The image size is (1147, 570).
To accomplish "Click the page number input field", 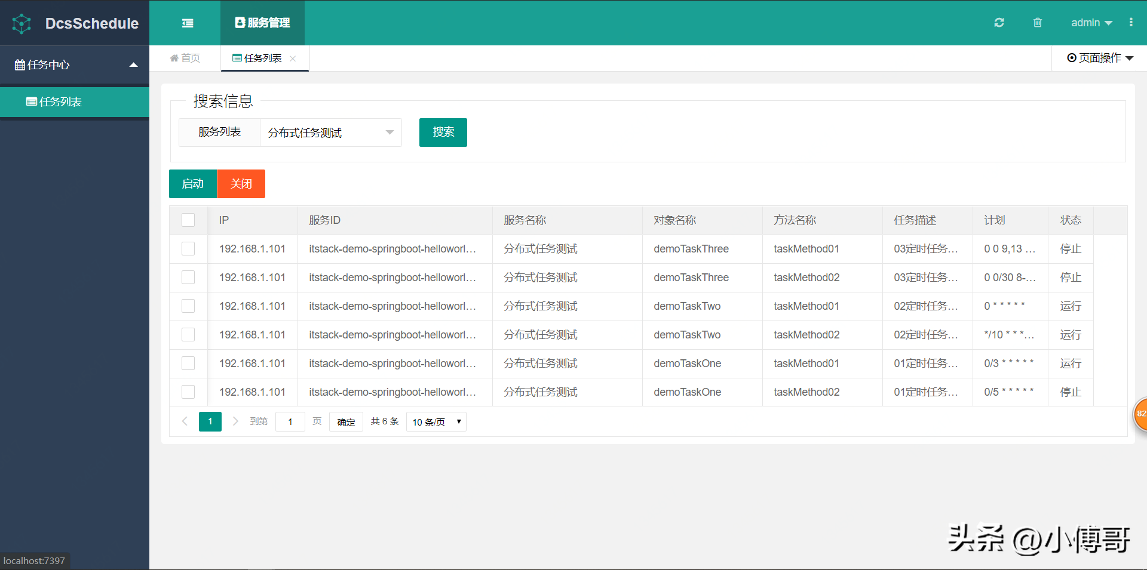I will point(290,422).
